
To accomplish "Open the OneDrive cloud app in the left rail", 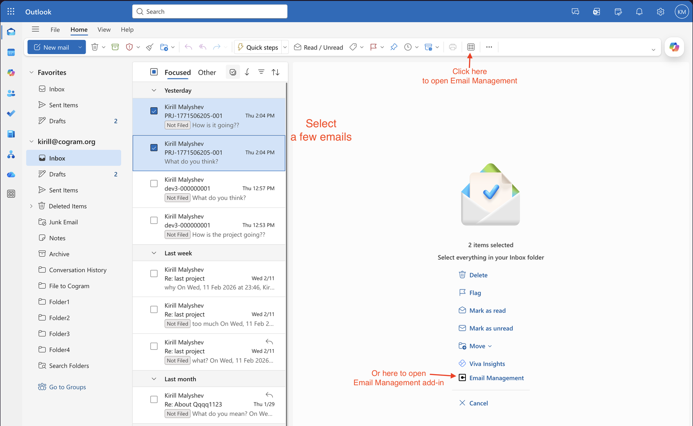I will [x=11, y=175].
